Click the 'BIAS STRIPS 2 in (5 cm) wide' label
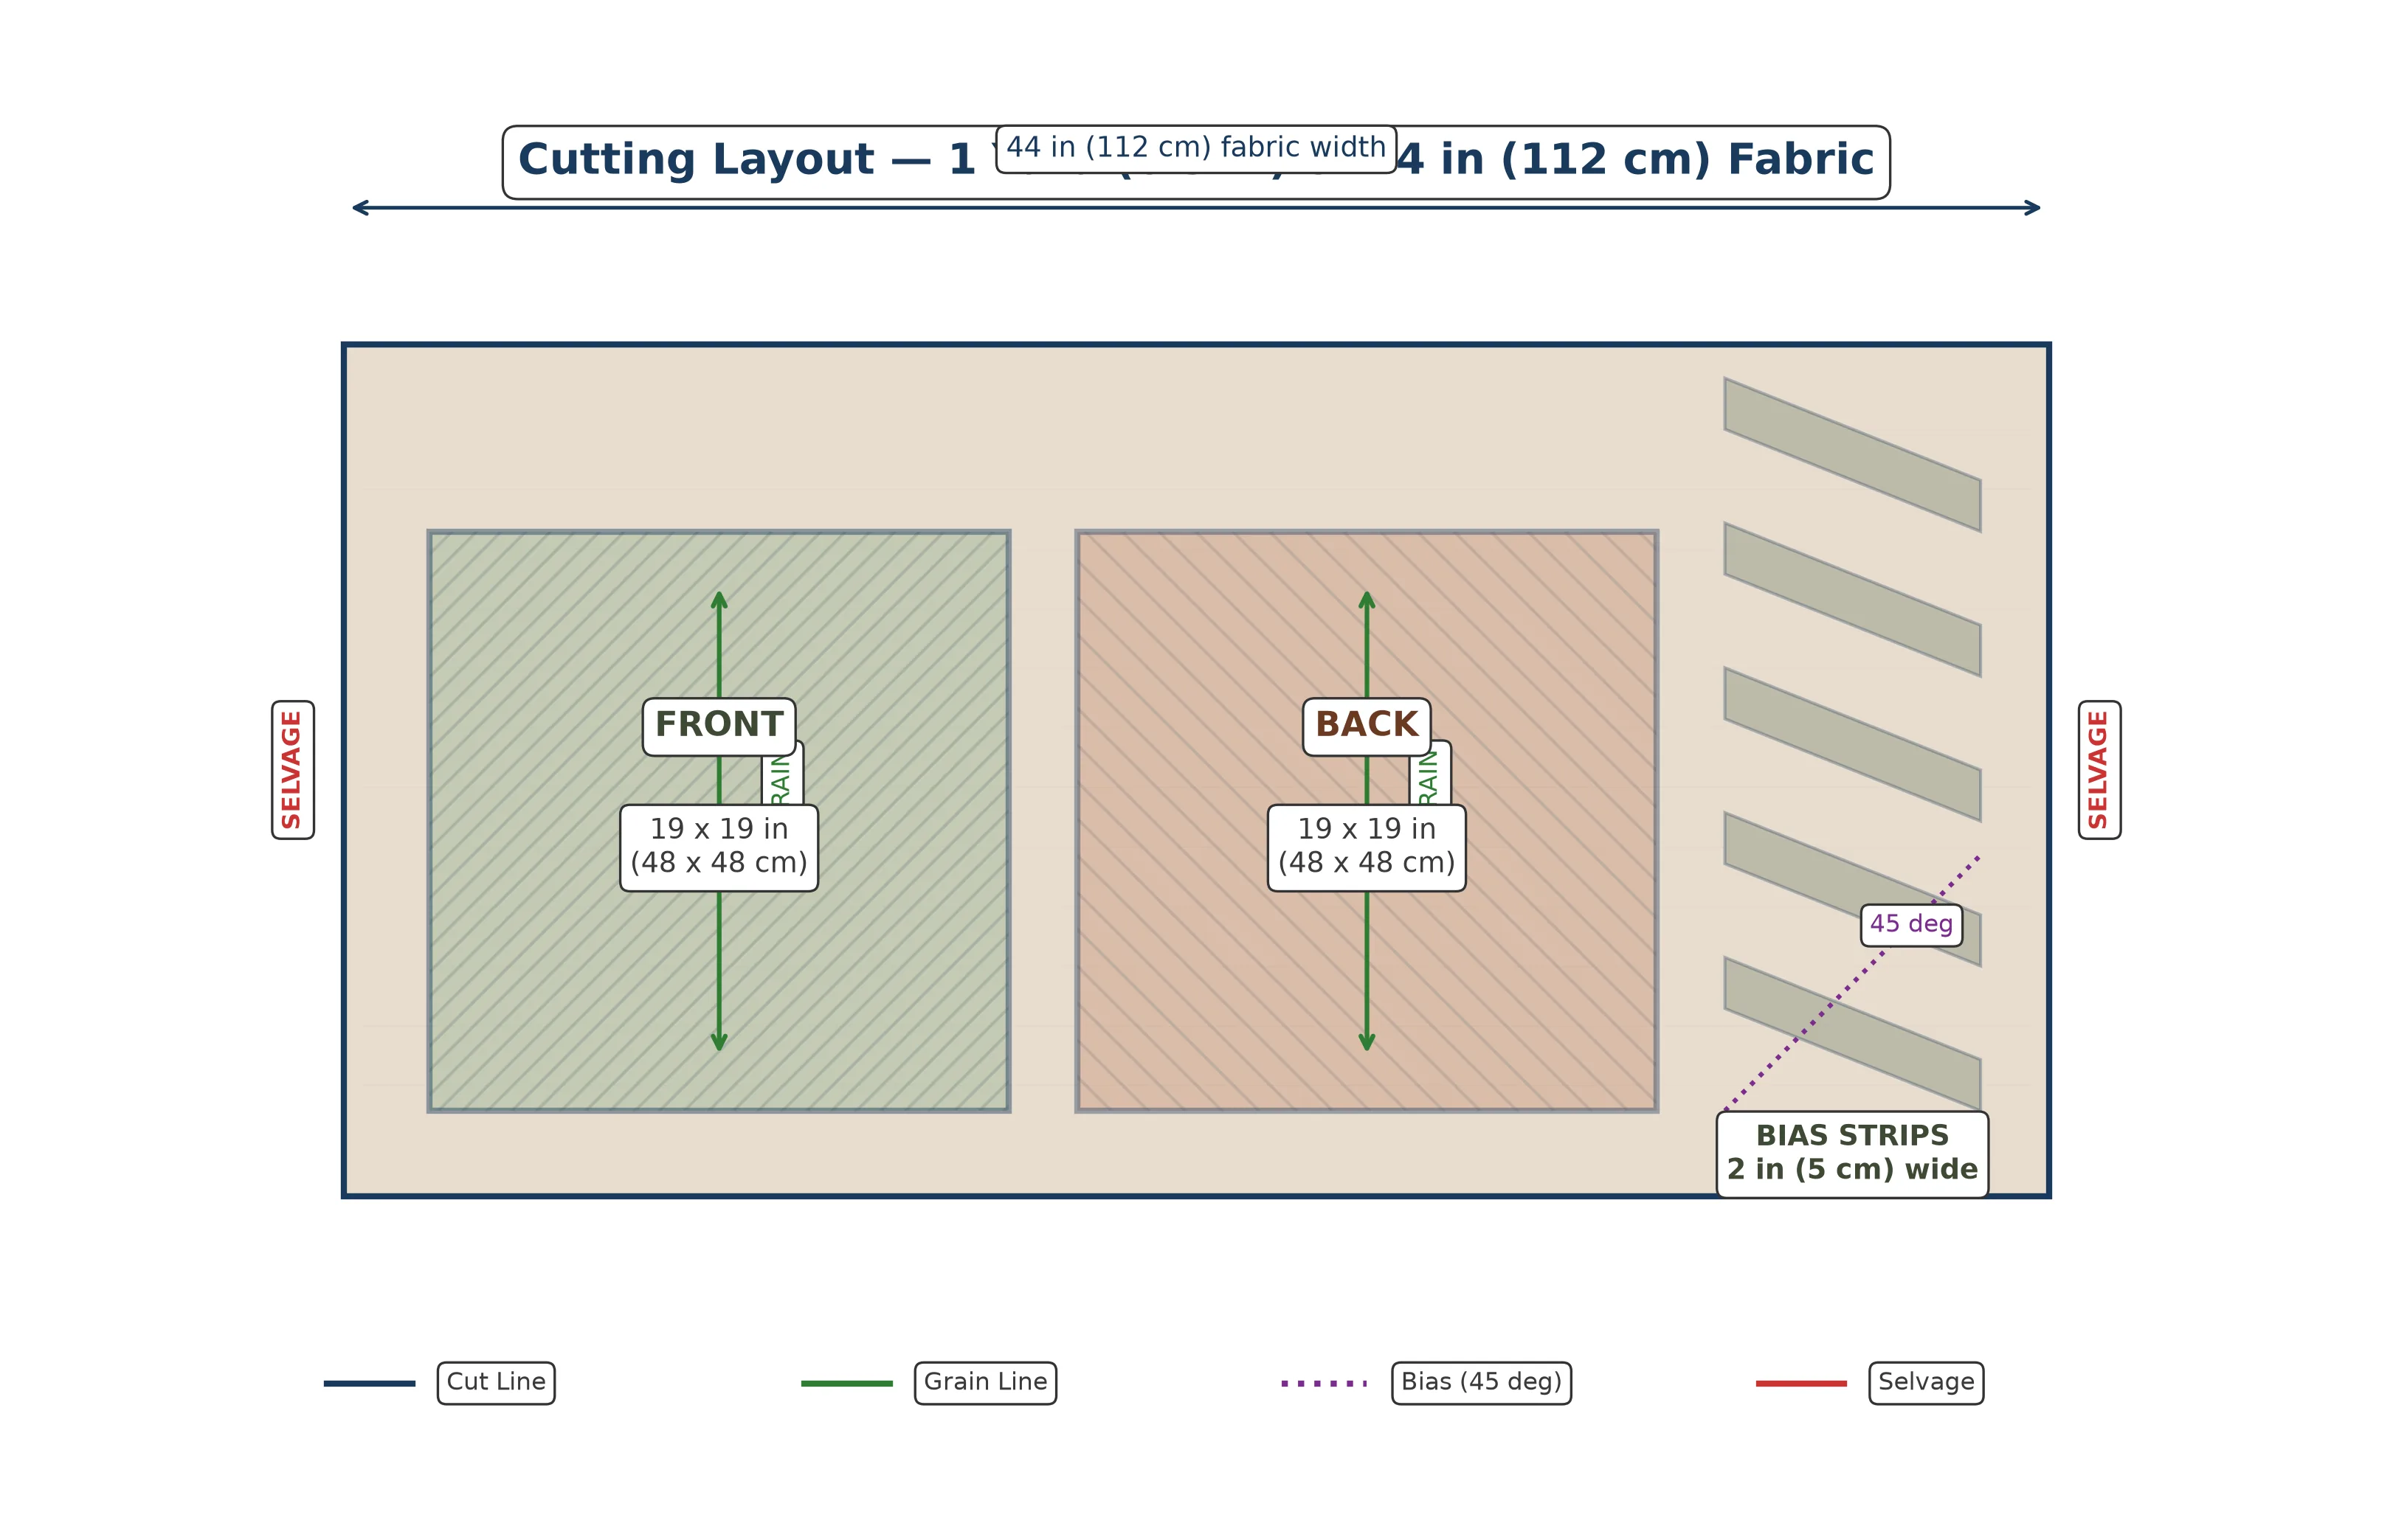Screen dimensions: 2393x1540 1852,1153
